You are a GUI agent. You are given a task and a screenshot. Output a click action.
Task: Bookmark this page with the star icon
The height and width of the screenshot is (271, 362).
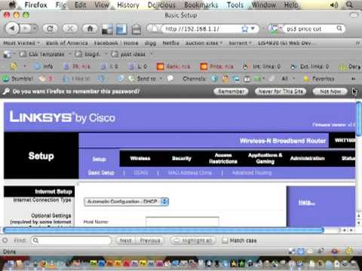[244, 29]
